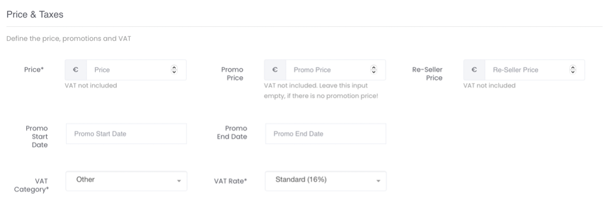Select the Promo Start Date field
614x213 pixels.
(x=126, y=134)
